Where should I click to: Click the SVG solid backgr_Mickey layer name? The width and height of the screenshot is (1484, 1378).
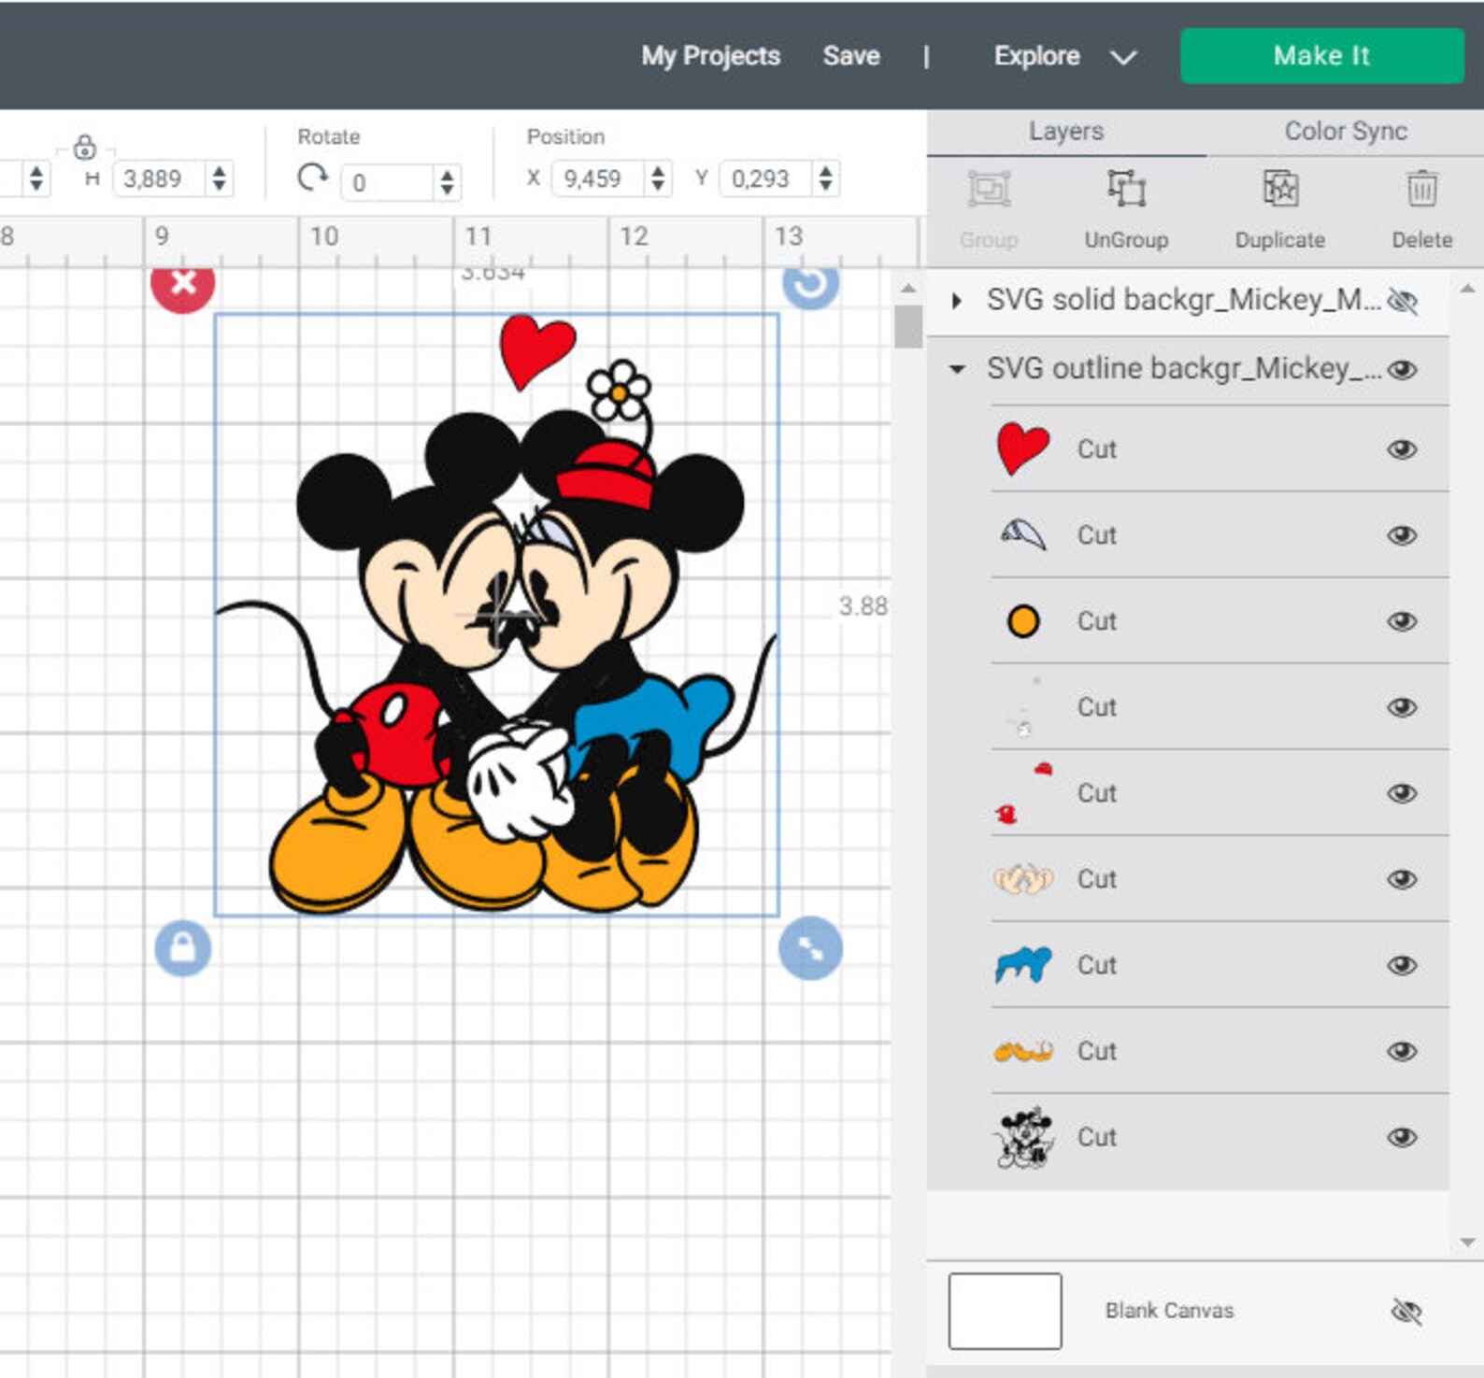[x=1184, y=300]
